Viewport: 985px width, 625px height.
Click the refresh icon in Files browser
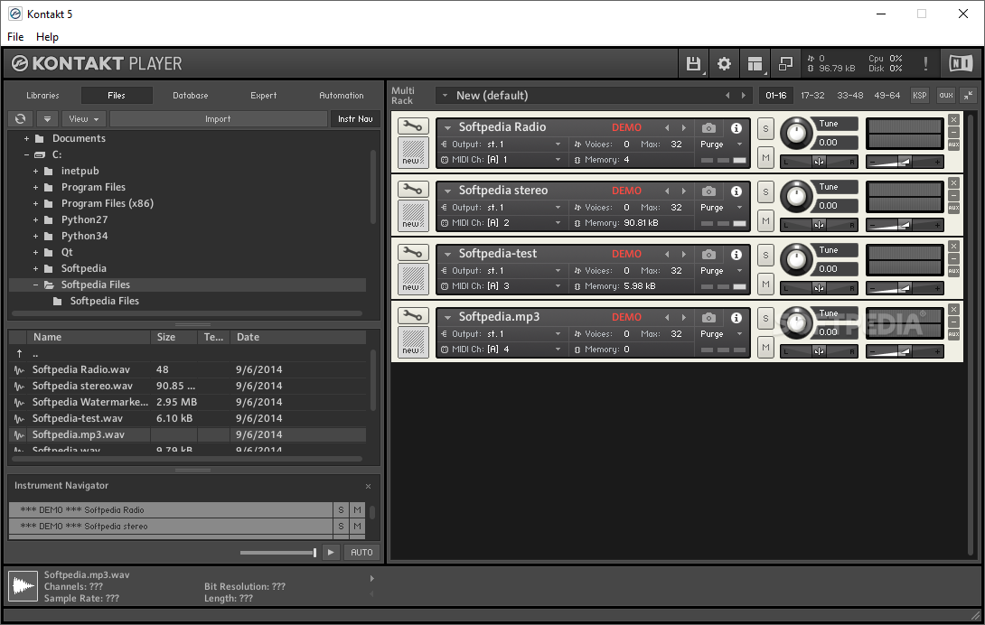[x=21, y=118]
